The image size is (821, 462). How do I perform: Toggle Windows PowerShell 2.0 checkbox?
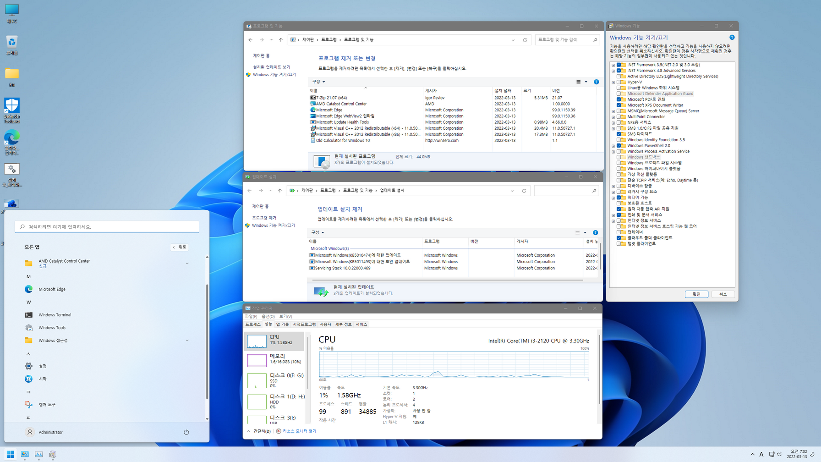click(618, 146)
